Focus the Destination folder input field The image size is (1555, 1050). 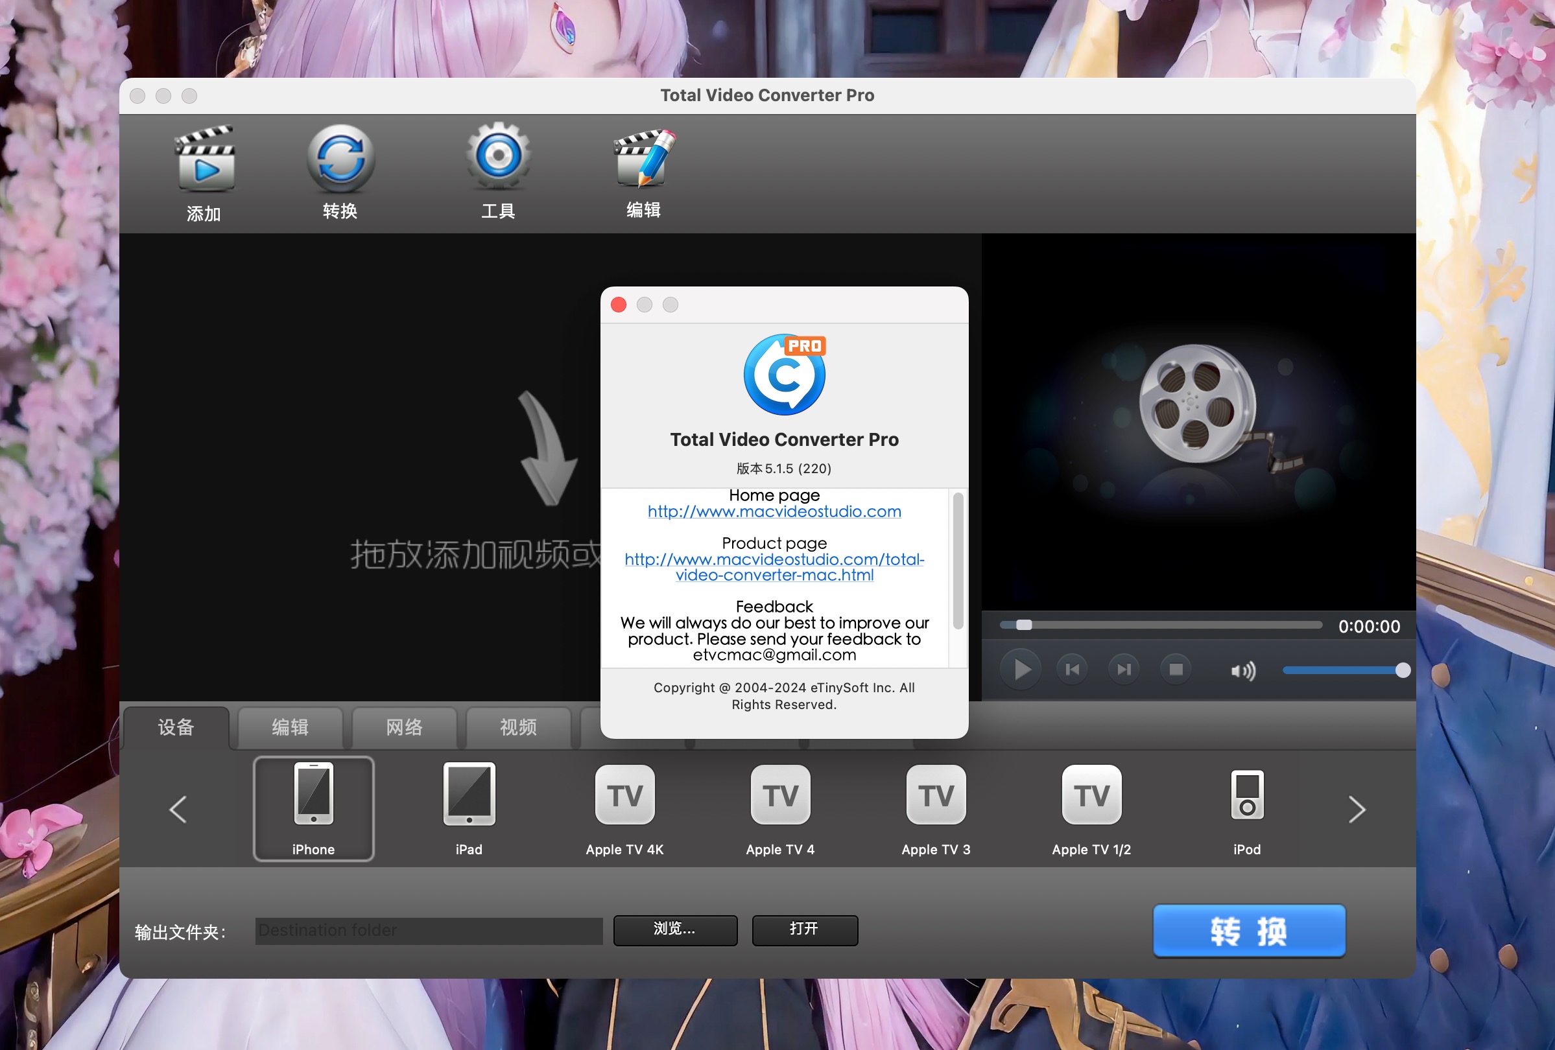click(x=429, y=931)
